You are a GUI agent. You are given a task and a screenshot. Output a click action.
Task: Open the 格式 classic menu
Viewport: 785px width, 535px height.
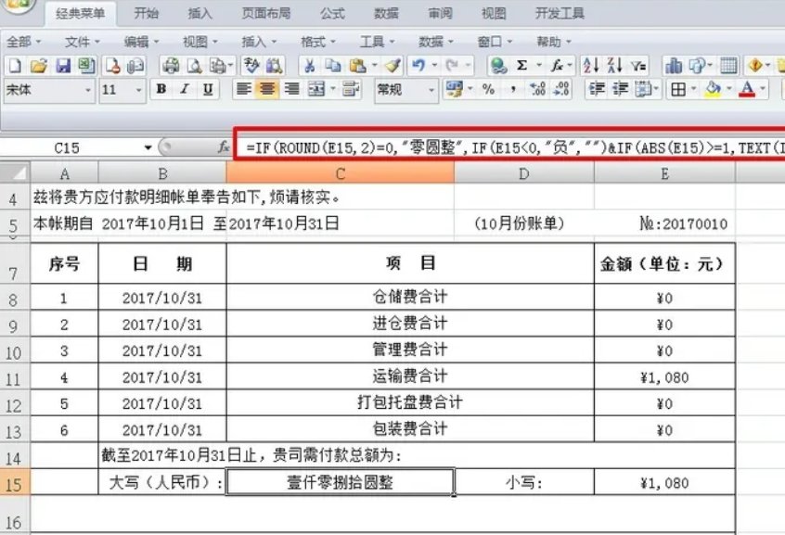pos(318,42)
